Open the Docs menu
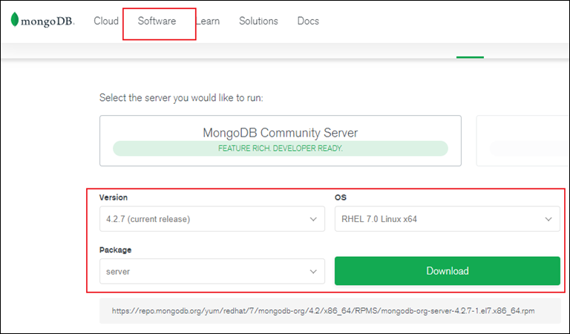This screenshot has height=334, width=570. [308, 21]
